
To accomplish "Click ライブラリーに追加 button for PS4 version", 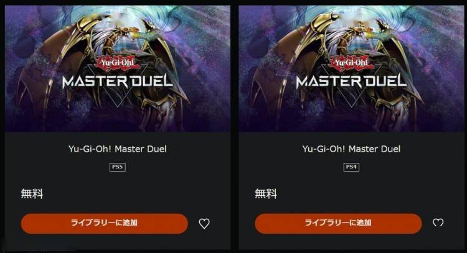I will pos(338,223).
